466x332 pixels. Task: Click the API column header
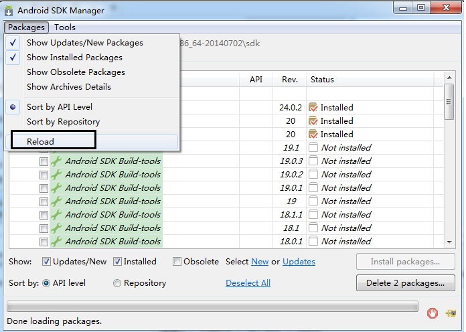tap(256, 80)
